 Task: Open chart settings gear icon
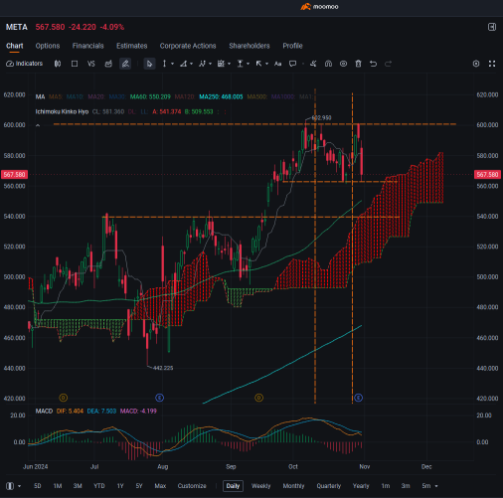click(476, 64)
